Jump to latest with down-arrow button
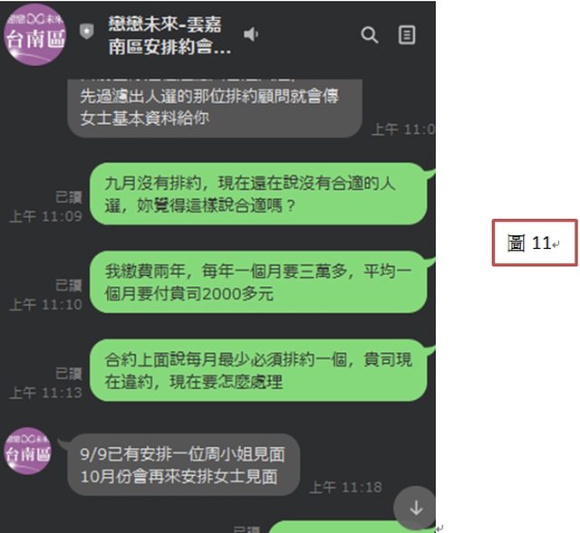Viewport: 580px width, 533px height. coord(416,508)
